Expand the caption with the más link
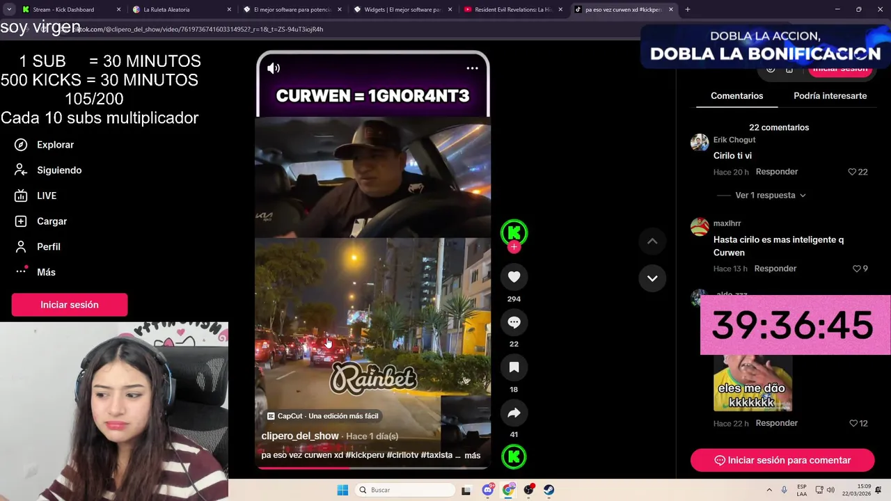891x501 pixels. coord(472,455)
